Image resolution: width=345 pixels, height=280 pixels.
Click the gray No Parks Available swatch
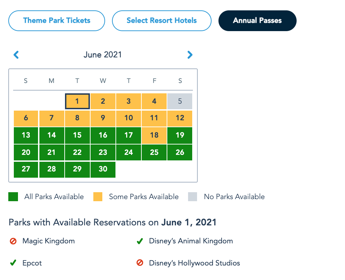pos(193,197)
